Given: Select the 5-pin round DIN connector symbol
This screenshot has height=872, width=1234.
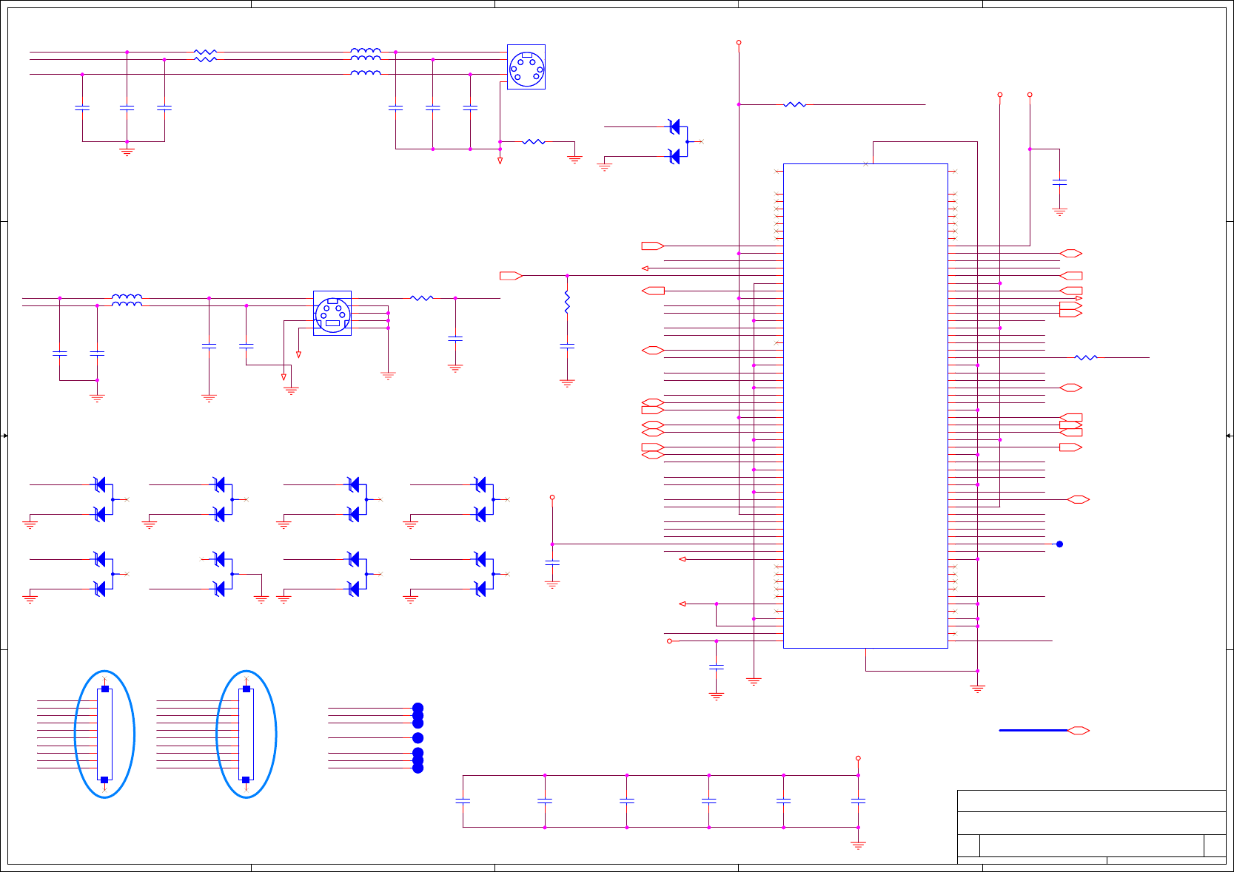Looking at the screenshot, I should [x=526, y=67].
